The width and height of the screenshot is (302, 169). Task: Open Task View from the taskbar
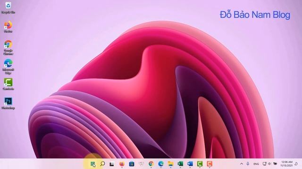click(112, 164)
